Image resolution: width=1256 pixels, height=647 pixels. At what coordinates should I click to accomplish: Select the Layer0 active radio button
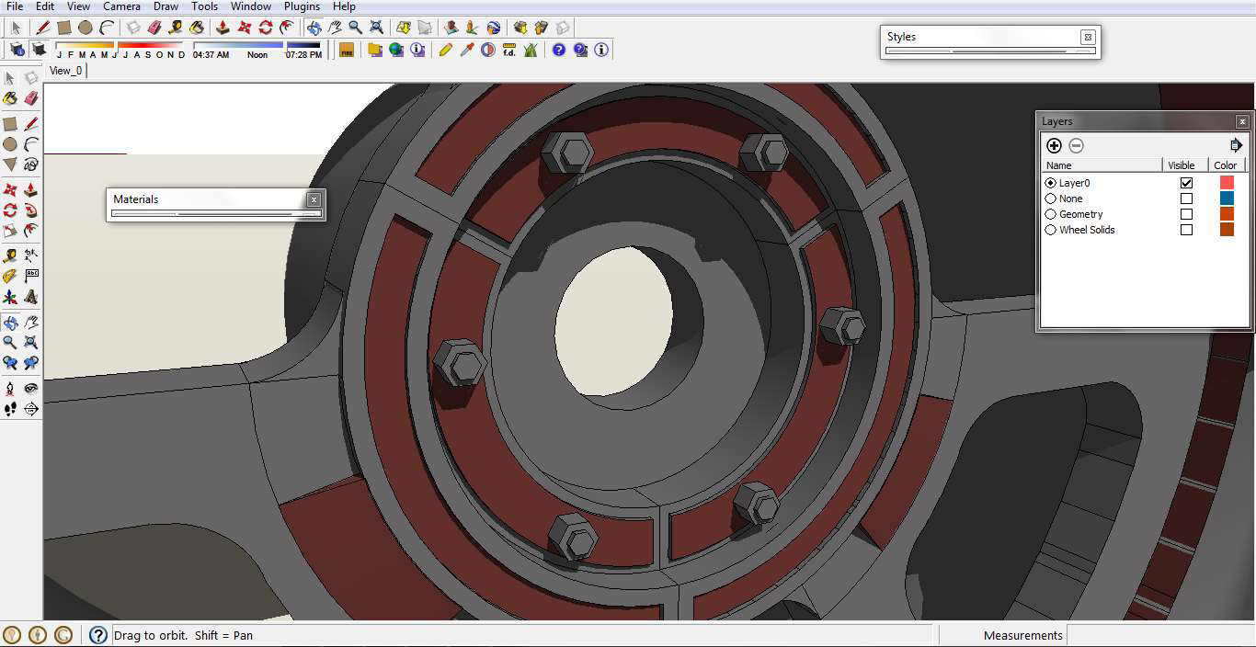(1051, 183)
